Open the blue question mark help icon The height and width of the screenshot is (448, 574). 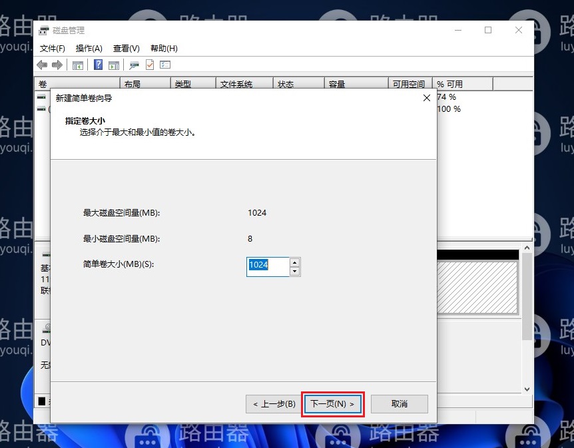[x=98, y=65]
